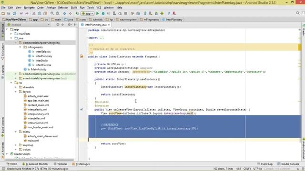Open the Android project view dropdown

29,25
